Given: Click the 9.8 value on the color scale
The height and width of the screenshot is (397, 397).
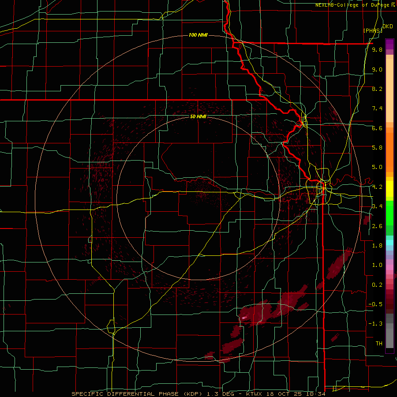Looking at the screenshot, I should [377, 49].
